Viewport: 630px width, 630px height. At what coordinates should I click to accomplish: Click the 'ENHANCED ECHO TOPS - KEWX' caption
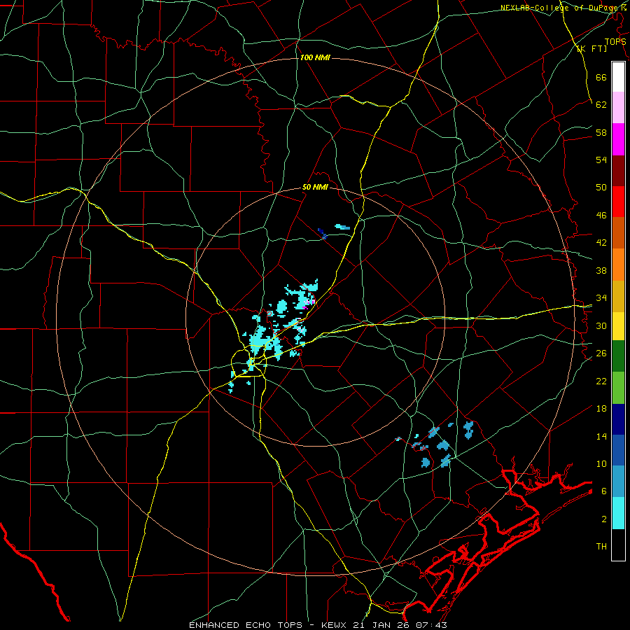coord(269,625)
